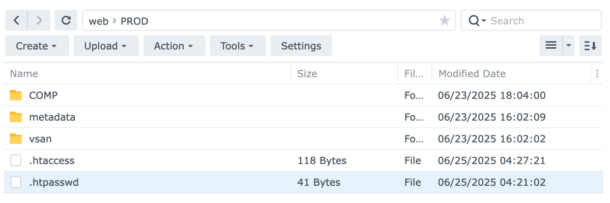This screenshot has height=203, width=610.
Task: Sort files by Modified Date column
Action: [472, 74]
